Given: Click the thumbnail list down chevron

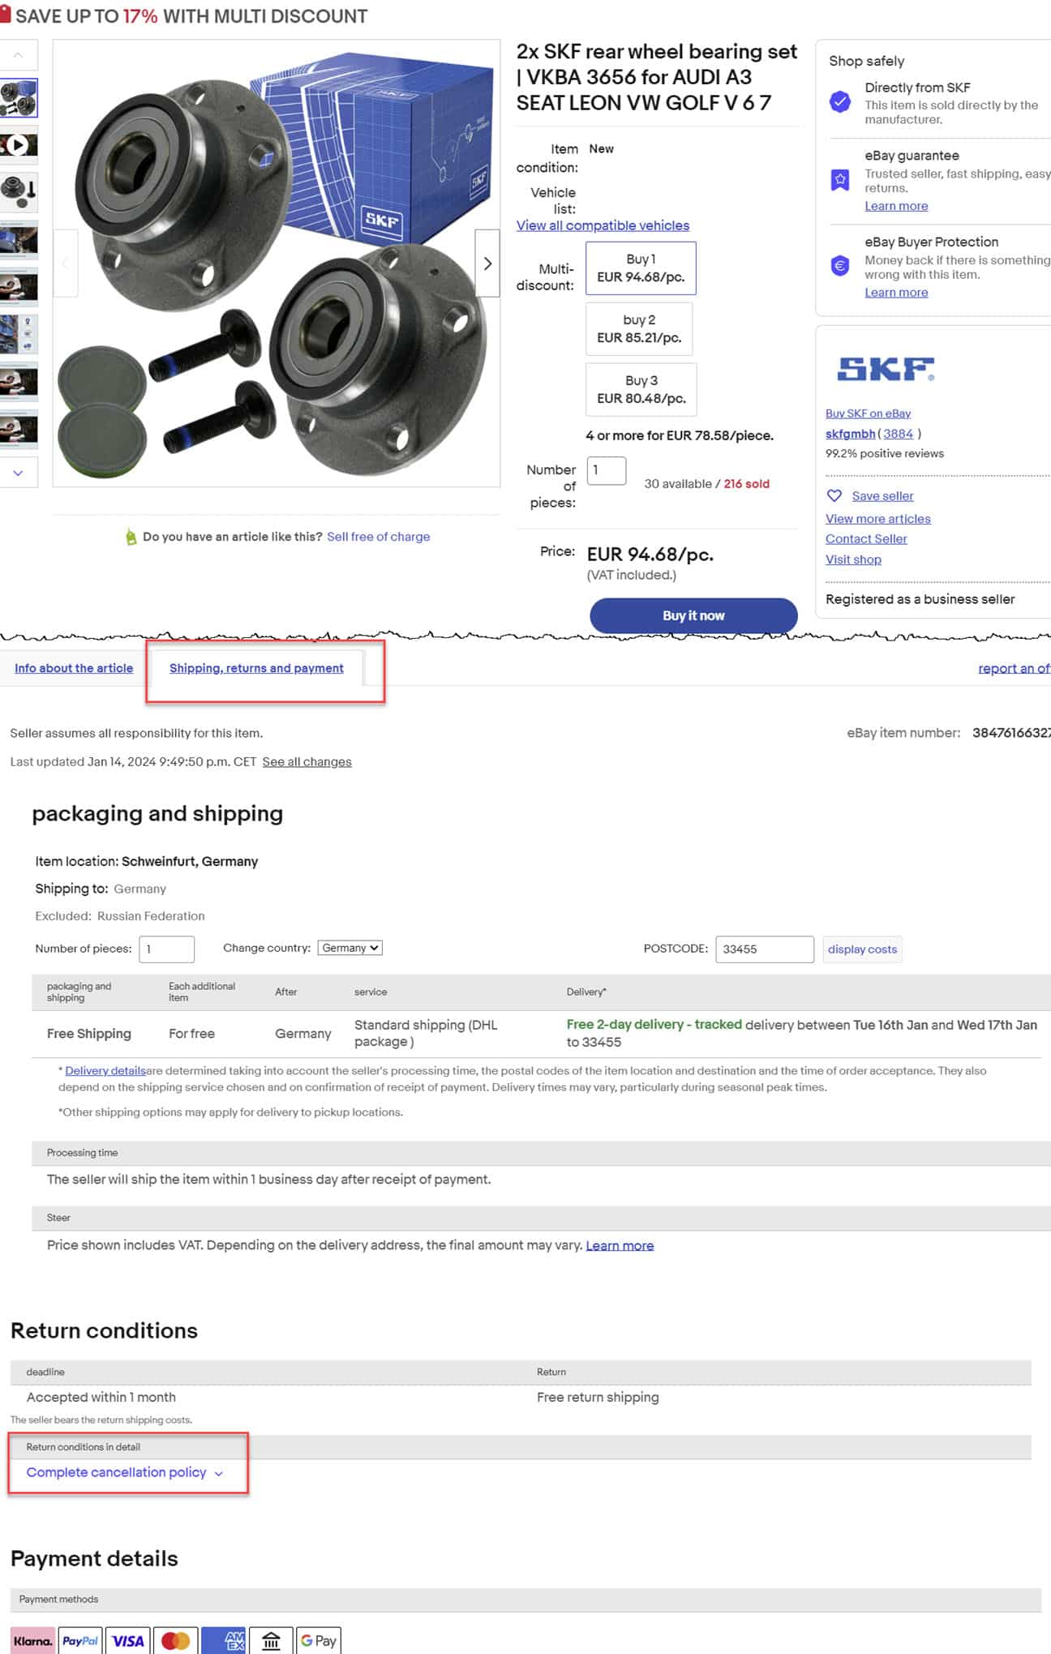Looking at the screenshot, I should tap(19, 473).
